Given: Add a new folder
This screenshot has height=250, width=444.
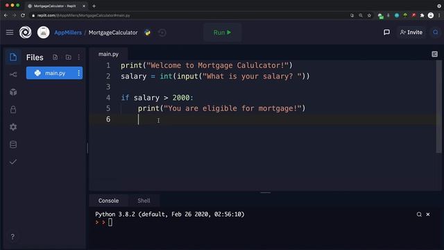Looking at the screenshot, I should (68, 57).
